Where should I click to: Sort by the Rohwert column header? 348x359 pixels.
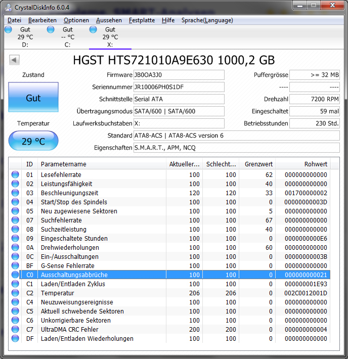303,164
